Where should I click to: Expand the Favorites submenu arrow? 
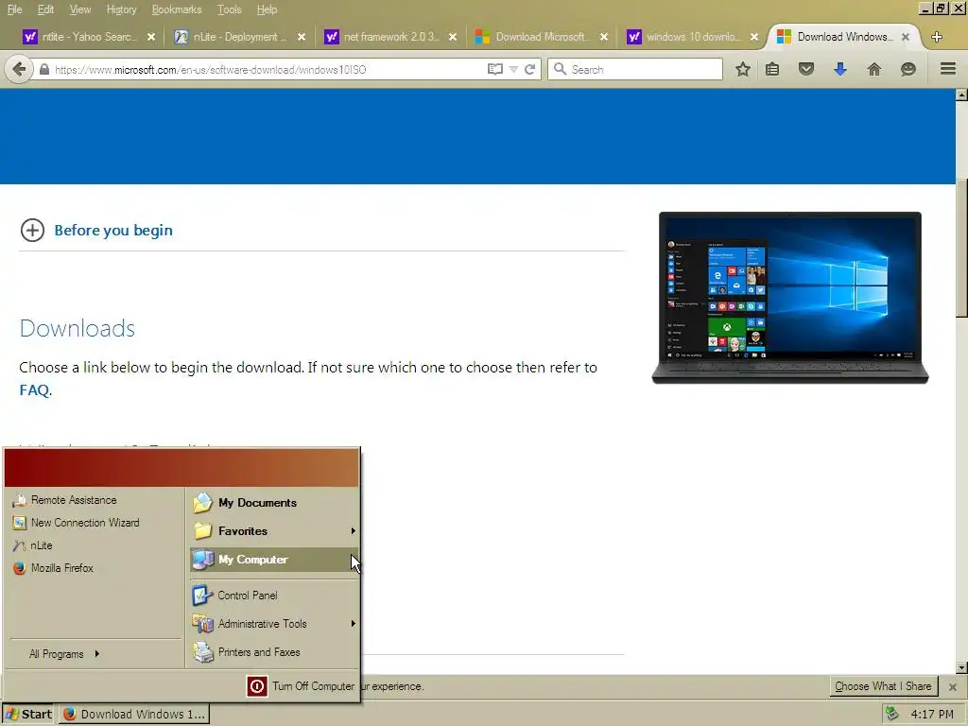[354, 531]
